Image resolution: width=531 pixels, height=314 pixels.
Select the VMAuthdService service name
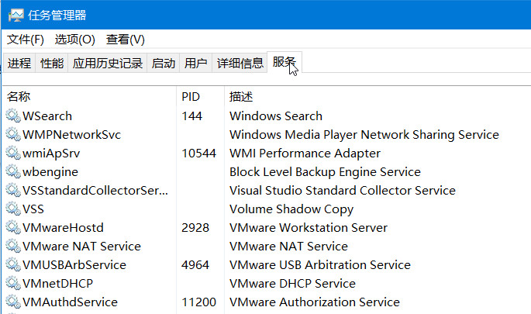point(70,302)
